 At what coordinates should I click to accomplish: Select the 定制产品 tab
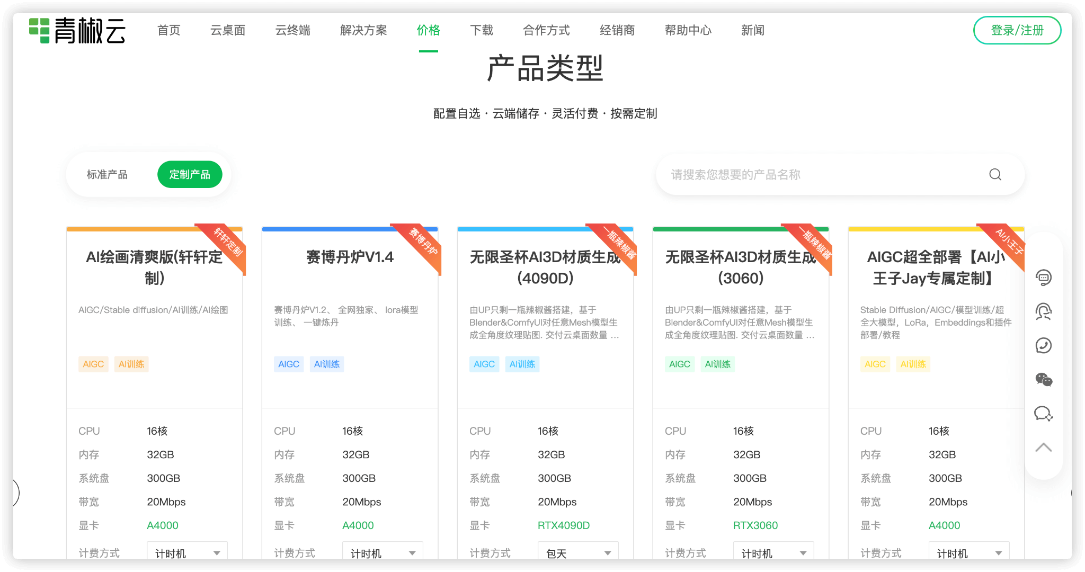click(190, 175)
